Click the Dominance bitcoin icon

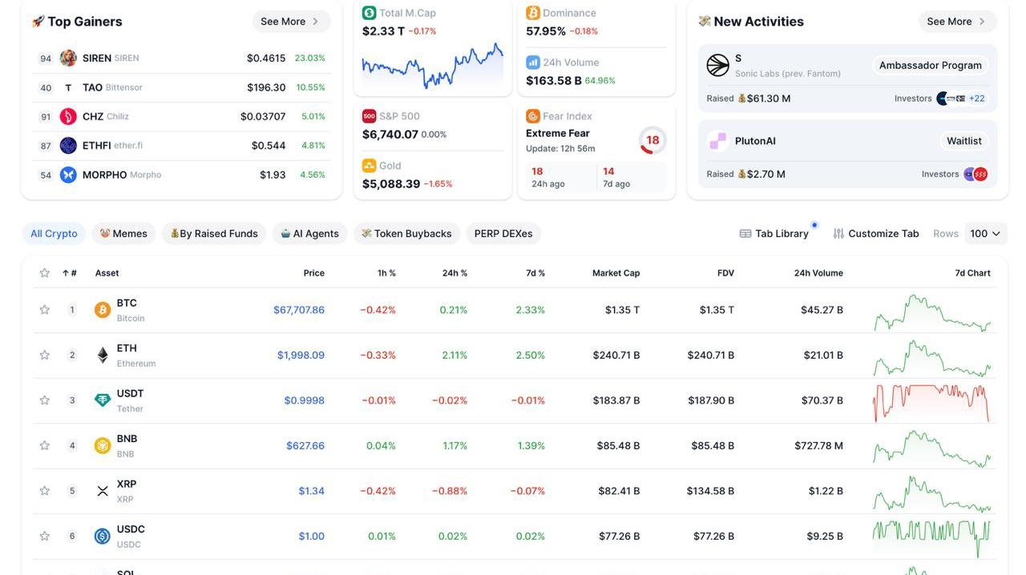pyautogui.click(x=533, y=13)
